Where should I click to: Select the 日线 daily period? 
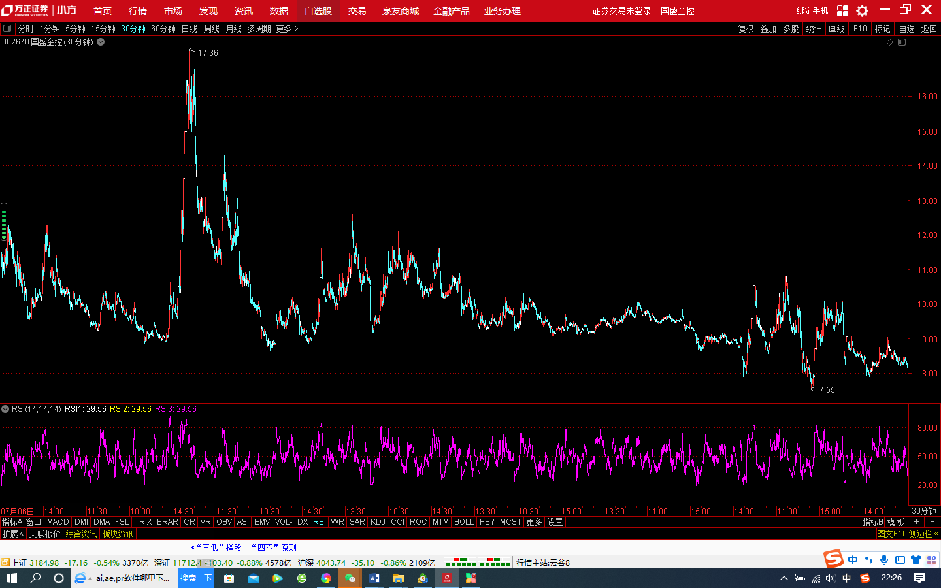[190, 29]
